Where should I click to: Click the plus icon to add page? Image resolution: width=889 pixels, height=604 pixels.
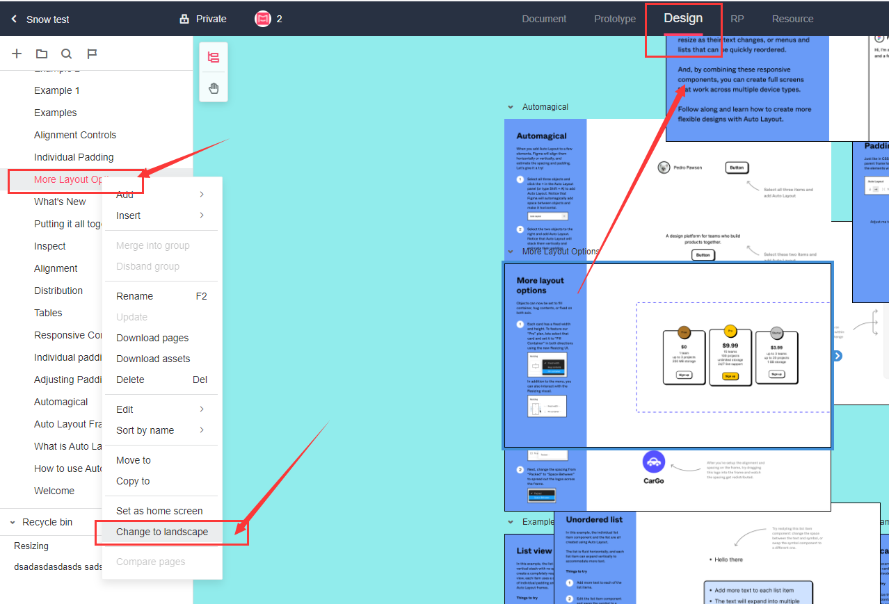(x=17, y=54)
